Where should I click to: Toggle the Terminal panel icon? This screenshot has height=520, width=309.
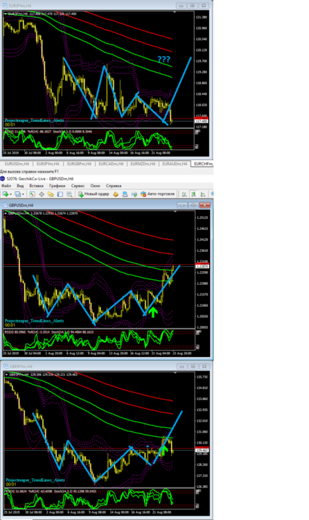point(60,194)
